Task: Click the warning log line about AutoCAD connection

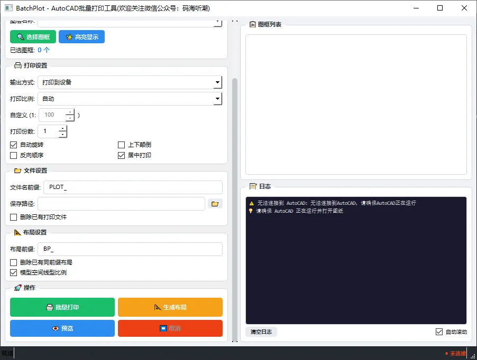Action: (x=333, y=203)
